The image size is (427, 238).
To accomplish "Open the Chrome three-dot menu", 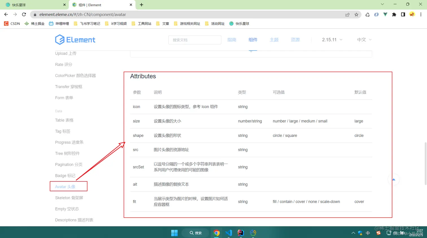I will point(421,15).
